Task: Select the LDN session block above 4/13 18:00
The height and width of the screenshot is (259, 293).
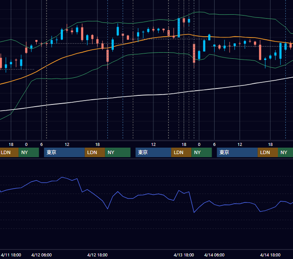Action: tap(181, 152)
